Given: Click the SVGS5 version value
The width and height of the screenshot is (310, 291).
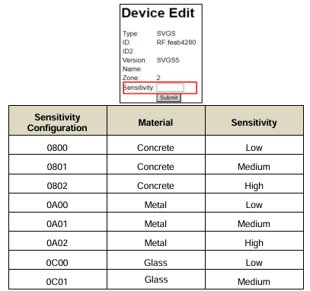Looking at the screenshot, I should point(168,60).
